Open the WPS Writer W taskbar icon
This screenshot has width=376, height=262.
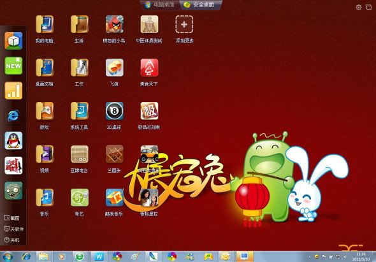click(x=99, y=257)
